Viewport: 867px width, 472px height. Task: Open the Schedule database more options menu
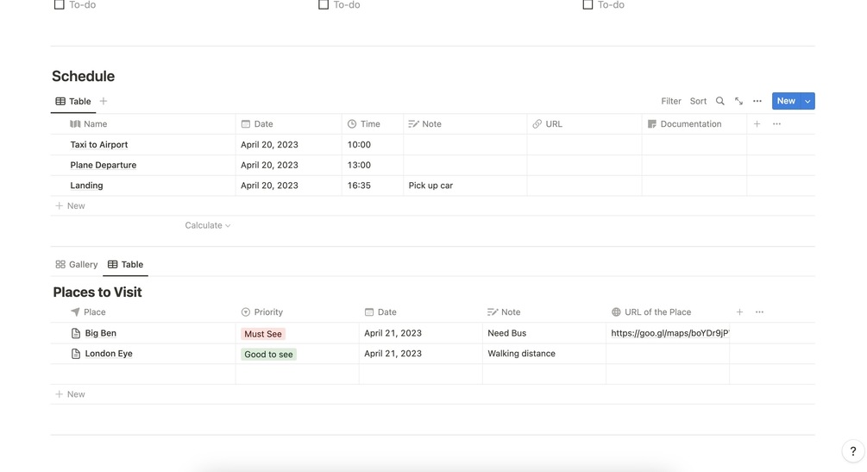click(757, 101)
